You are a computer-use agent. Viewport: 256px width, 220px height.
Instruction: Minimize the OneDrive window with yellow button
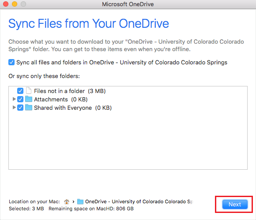pos(15,4)
